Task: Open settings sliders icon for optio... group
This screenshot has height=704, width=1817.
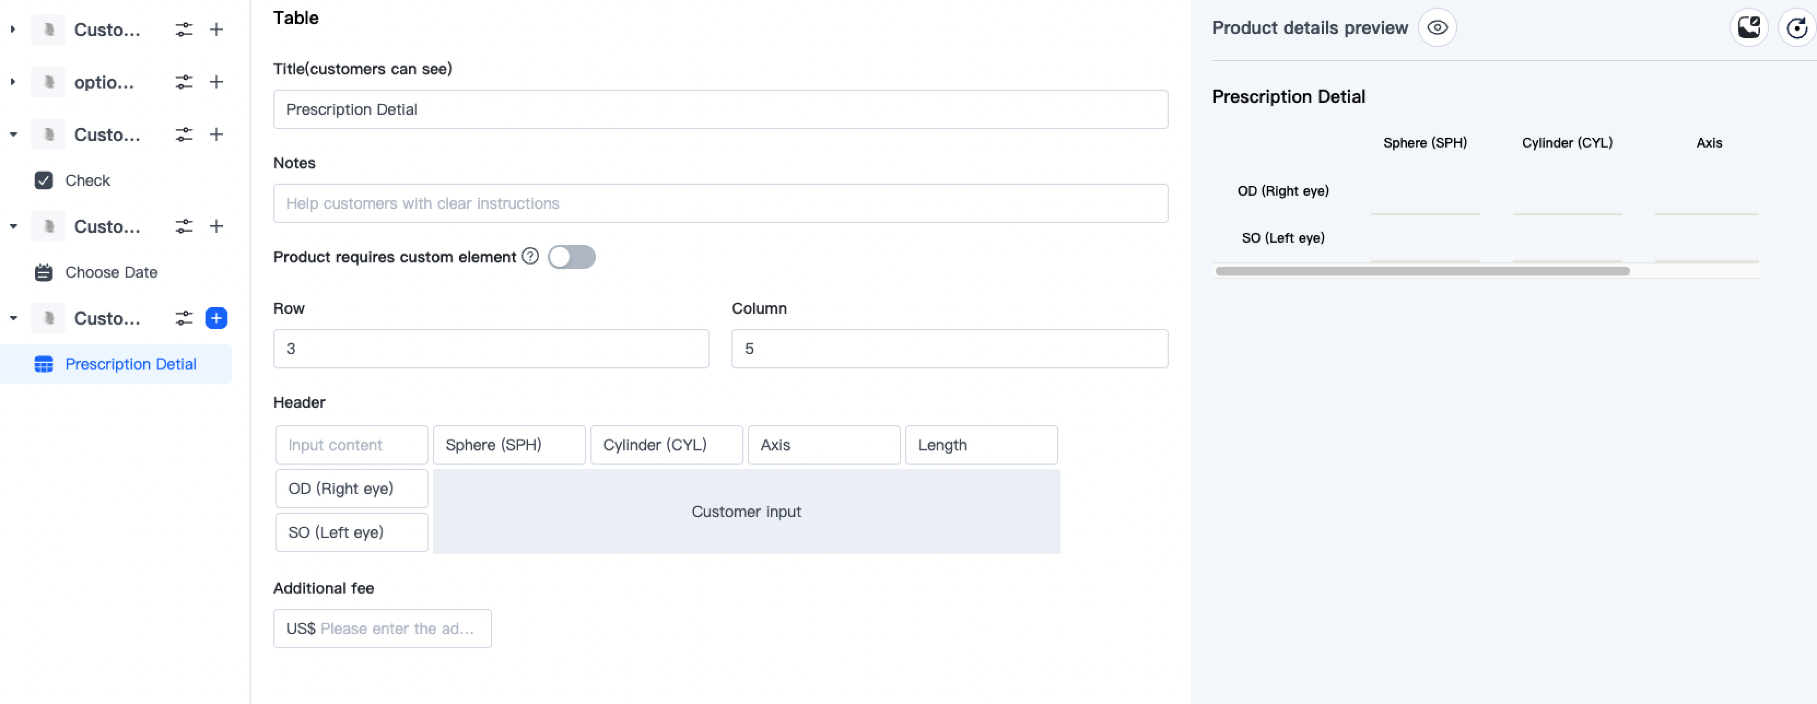Action: pyautogui.click(x=183, y=82)
